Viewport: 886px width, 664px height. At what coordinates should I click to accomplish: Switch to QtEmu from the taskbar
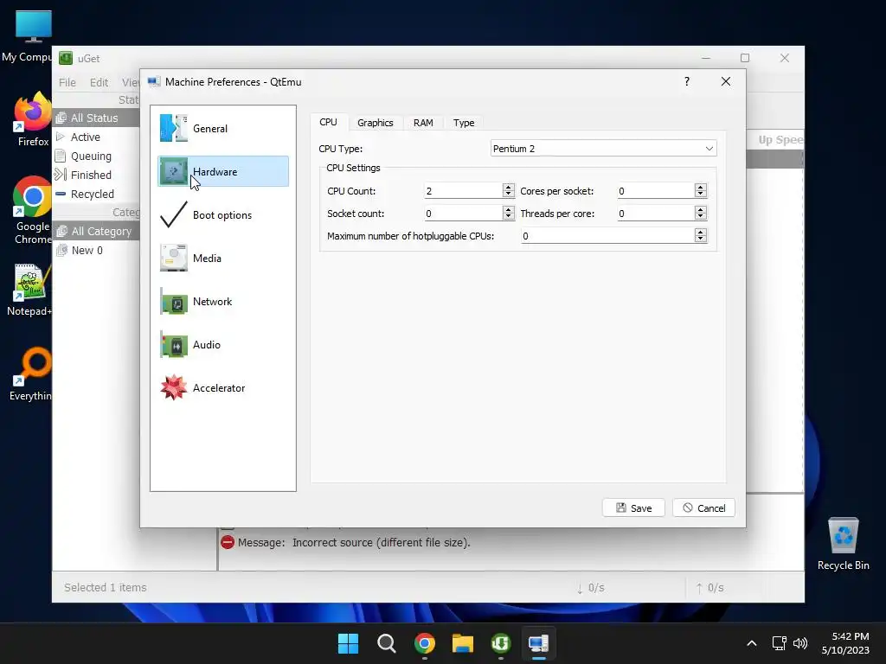(x=538, y=643)
